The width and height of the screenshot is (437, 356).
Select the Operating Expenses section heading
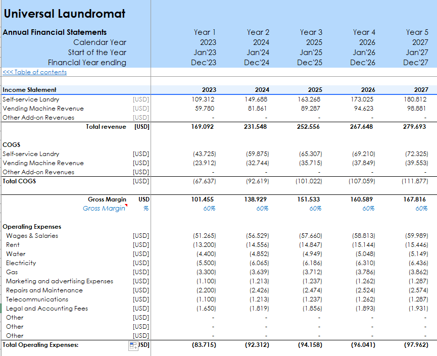pos(32,227)
